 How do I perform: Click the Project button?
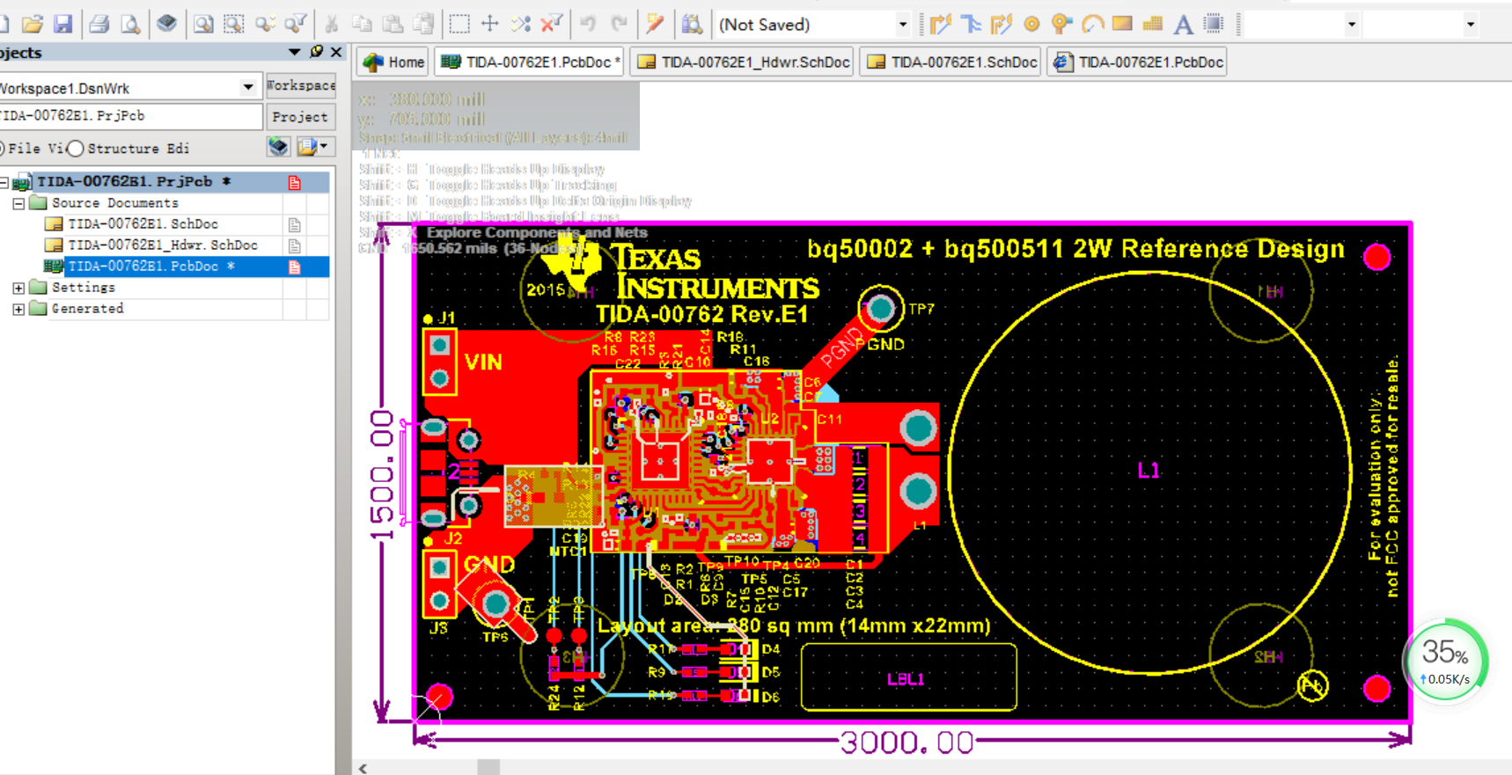click(x=300, y=116)
